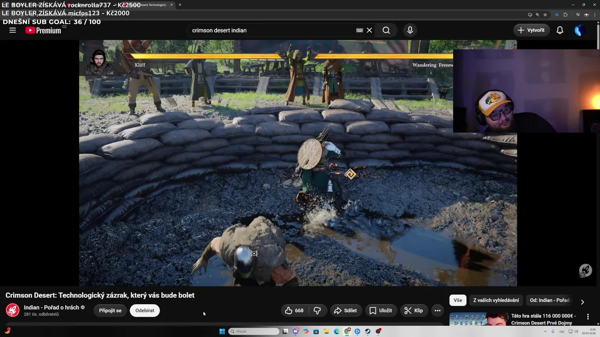Create a clip with Klip

[x=414, y=310]
